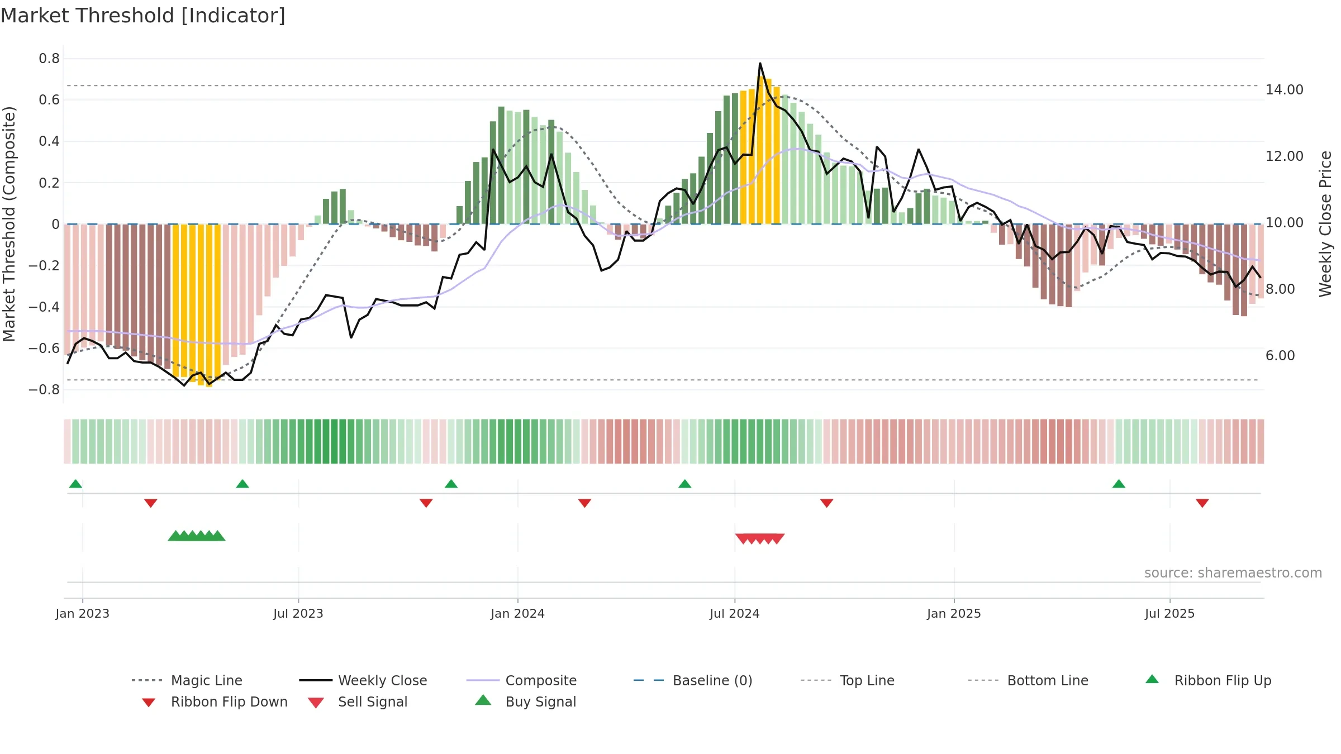Click the Ribbon Flip Down triangle near Sep 2024
This screenshot has width=1341, height=754.
coord(827,503)
